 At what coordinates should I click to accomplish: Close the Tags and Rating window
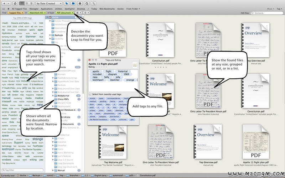(x=89, y=60)
